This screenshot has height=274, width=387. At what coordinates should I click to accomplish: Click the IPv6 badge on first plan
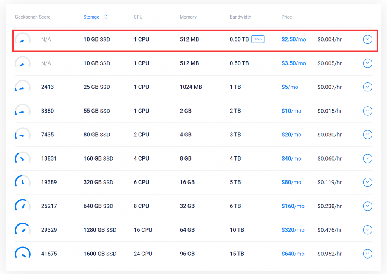tap(258, 39)
